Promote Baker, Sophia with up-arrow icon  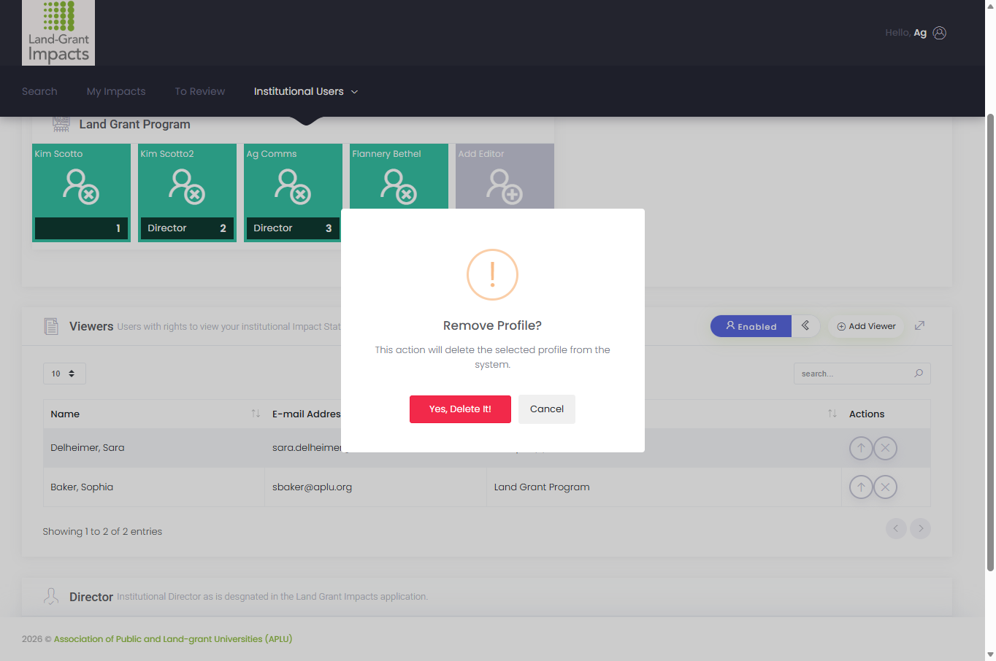[x=861, y=487]
